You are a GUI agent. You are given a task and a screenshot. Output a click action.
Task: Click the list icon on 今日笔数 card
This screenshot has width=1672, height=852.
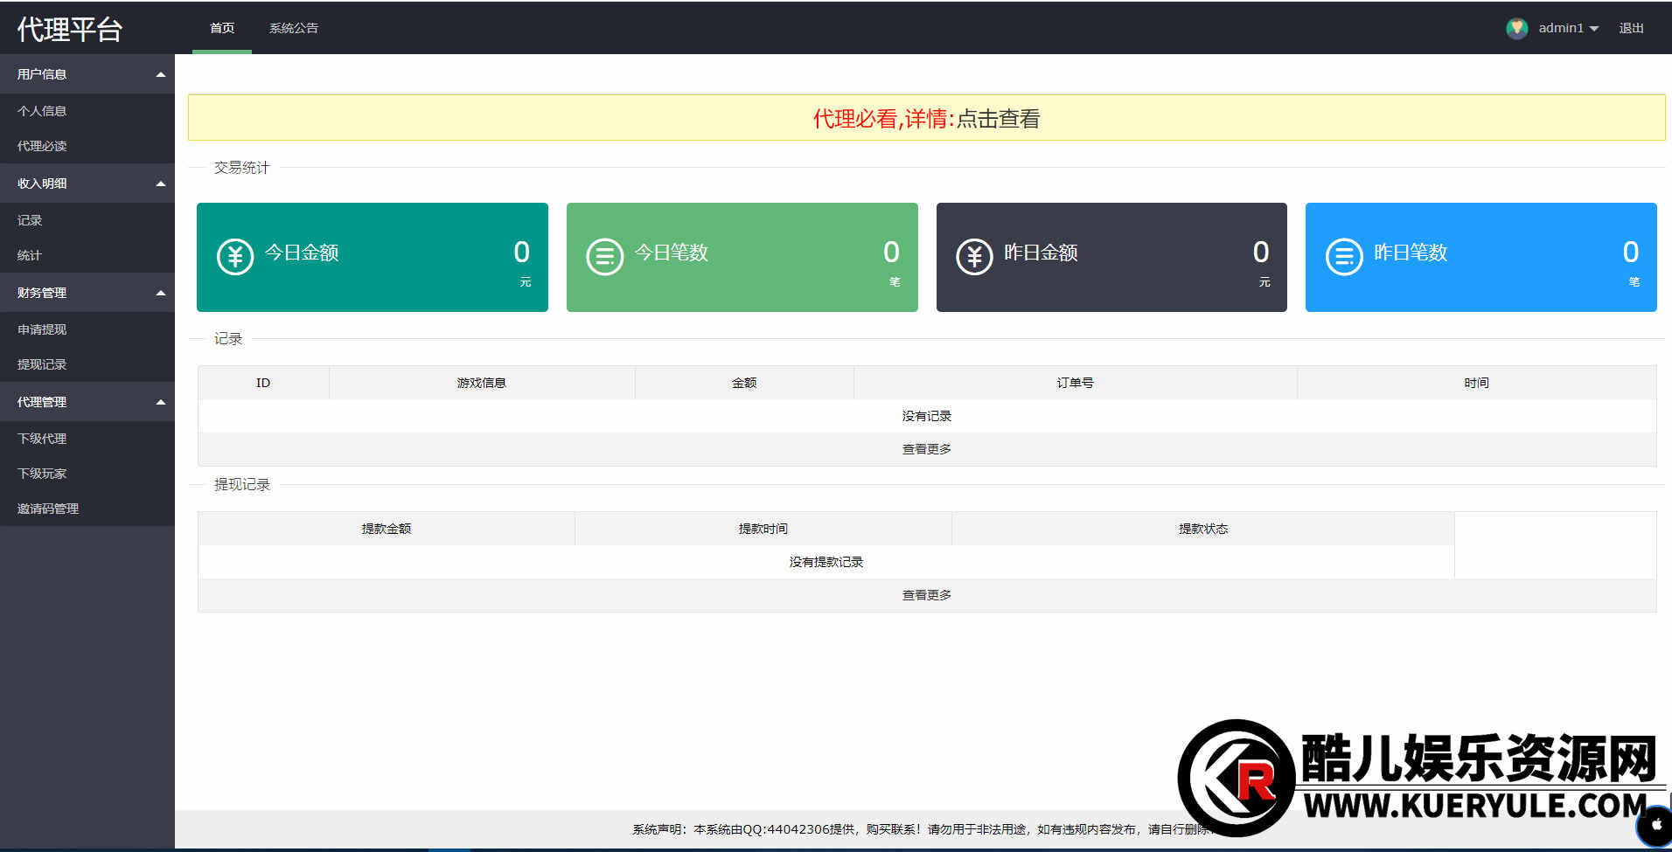(604, 257)
